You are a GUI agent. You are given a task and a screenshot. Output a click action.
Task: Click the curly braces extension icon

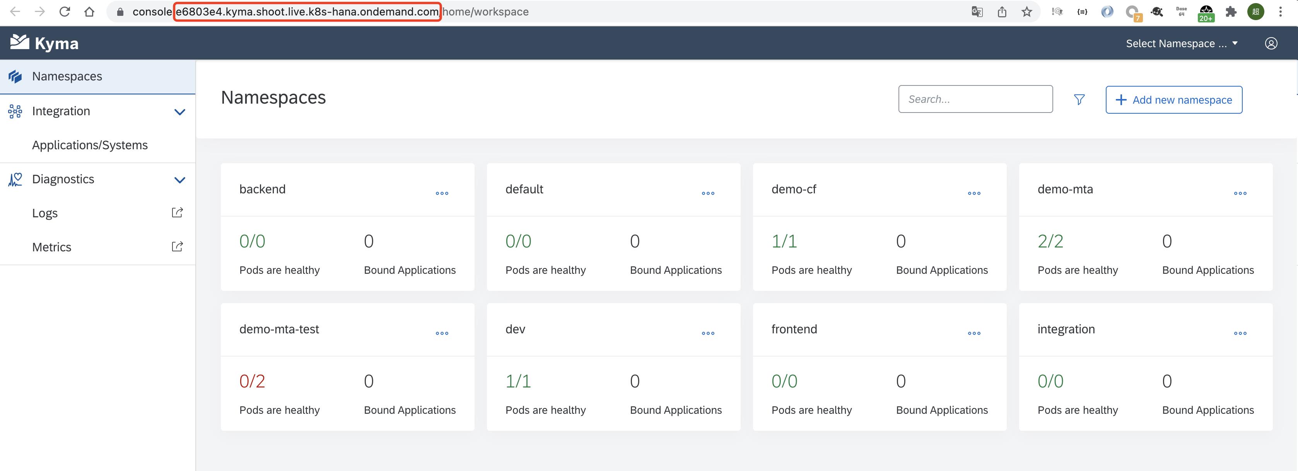click(x=1082, y=12)
